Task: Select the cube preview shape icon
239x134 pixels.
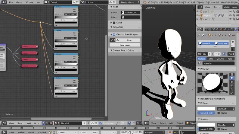Action: tap(232, 82)
